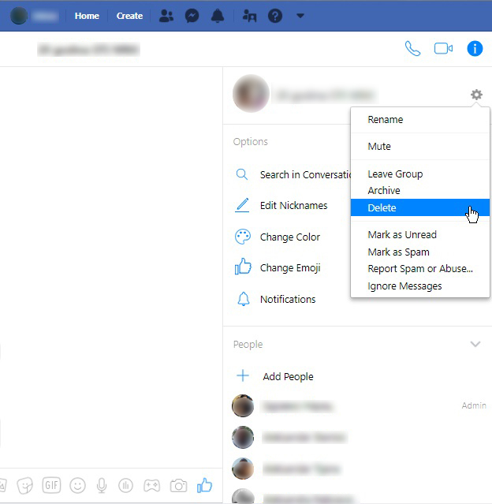
Task: Click the Options section header
Action: click(x=251, y=142)
